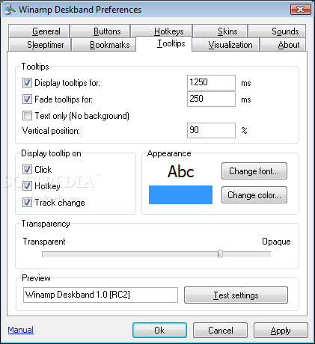Confirm with the Ok button
This screenshot has width=315, height=344.
click(x=159, y=331)
